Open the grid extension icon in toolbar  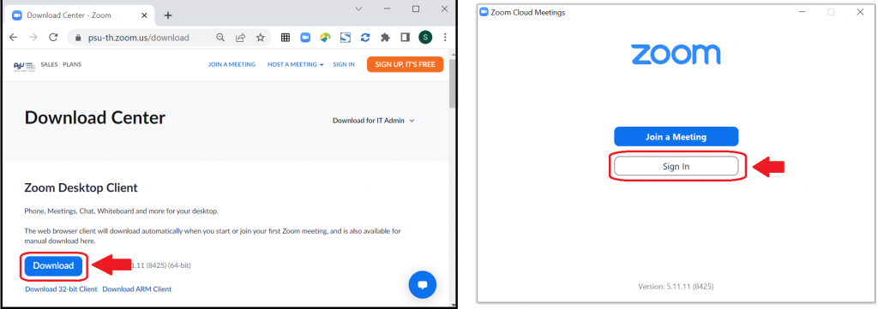(x=286, y=38)
